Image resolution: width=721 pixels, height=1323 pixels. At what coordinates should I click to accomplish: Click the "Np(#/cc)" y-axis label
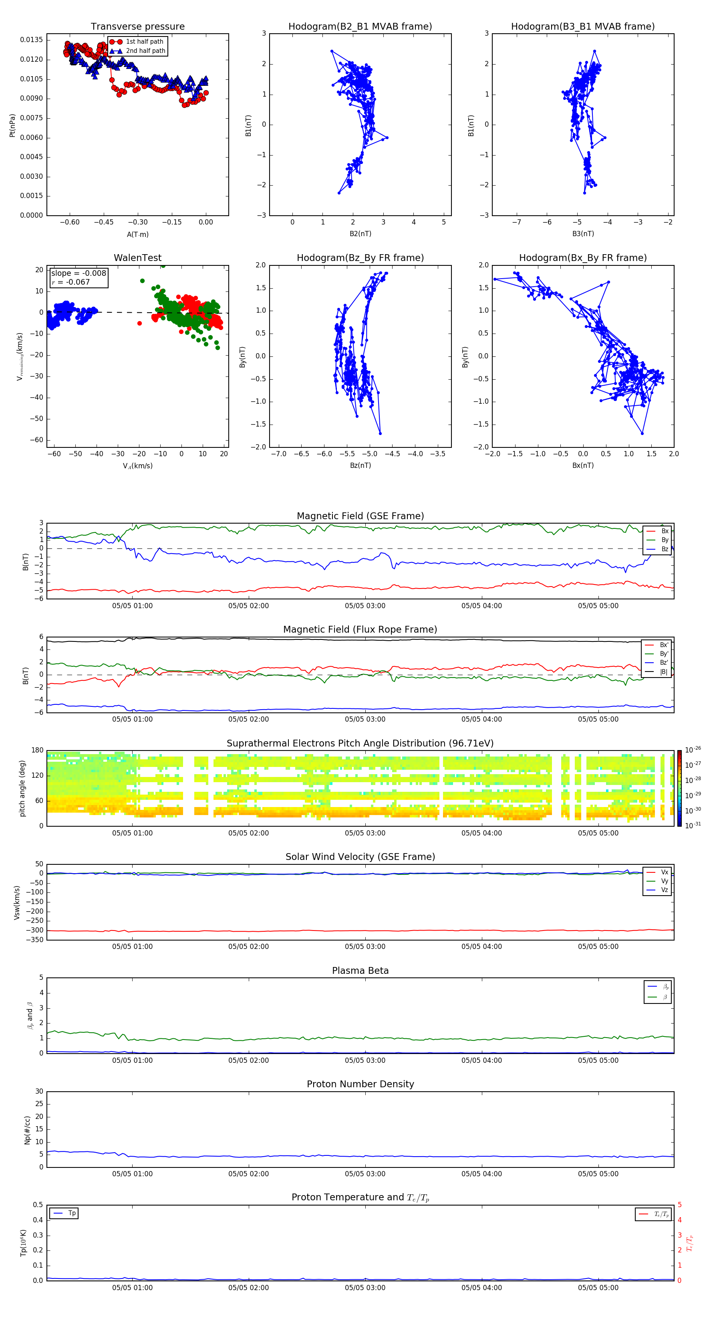click(x=27, y=1130)
